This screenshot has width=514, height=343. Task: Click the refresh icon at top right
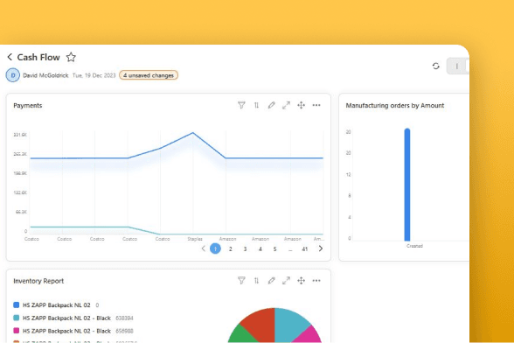(435, 66)
